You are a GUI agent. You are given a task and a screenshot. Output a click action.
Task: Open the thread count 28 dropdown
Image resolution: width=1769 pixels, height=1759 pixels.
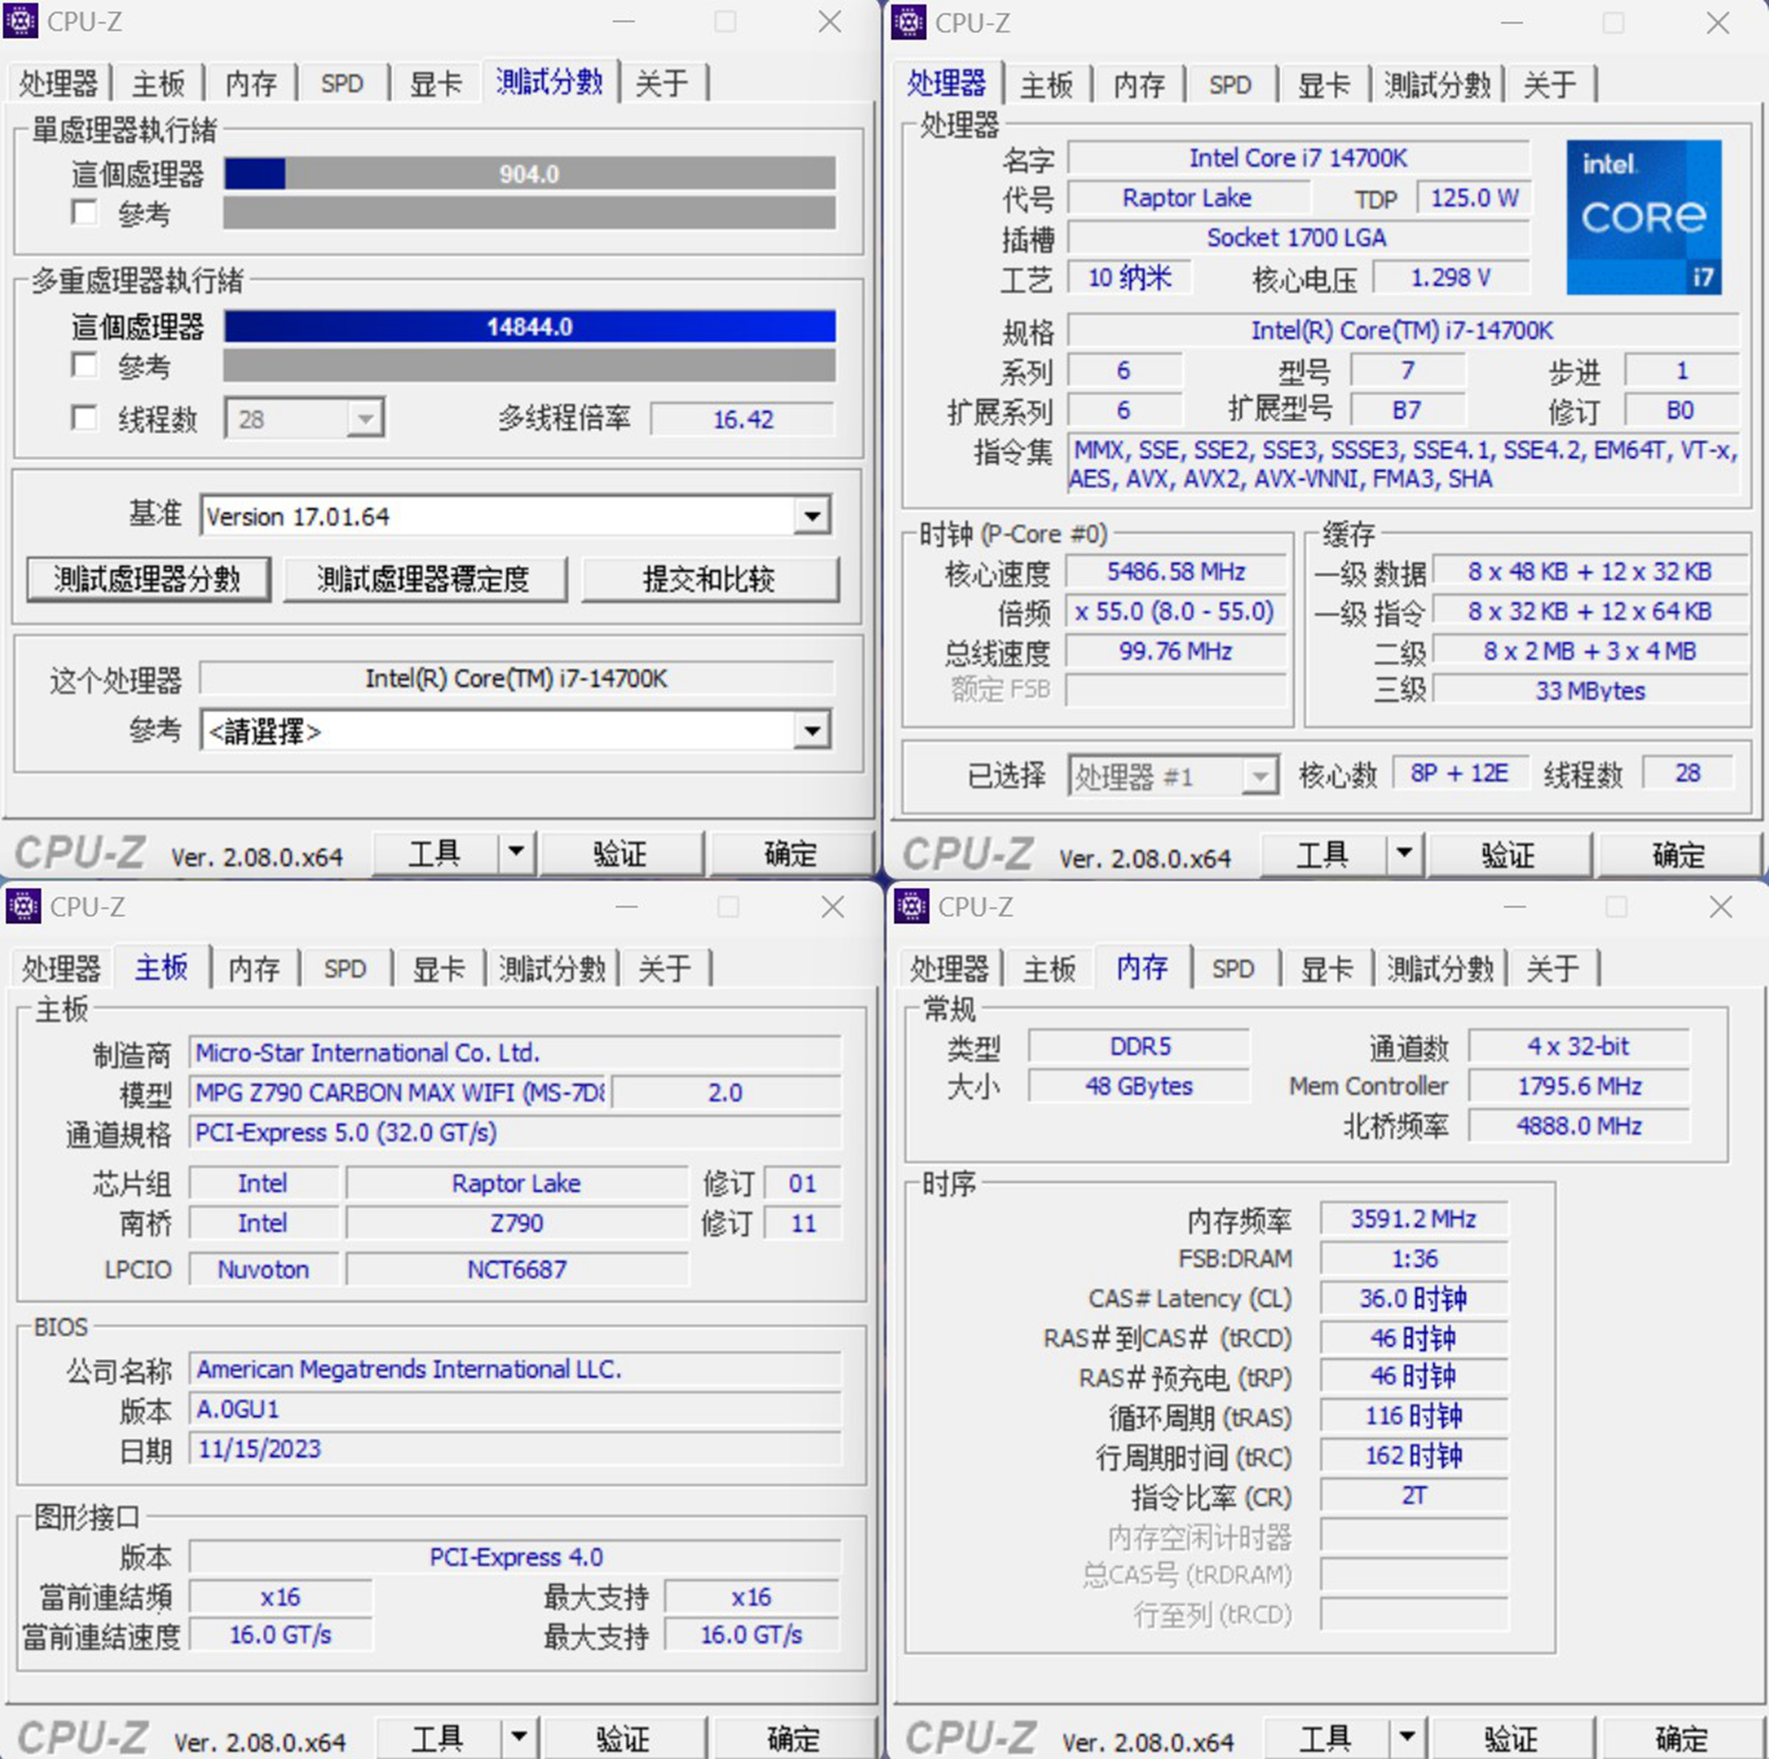click(365, 419)
